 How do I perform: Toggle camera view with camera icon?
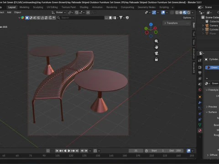[x=156, y=53]
